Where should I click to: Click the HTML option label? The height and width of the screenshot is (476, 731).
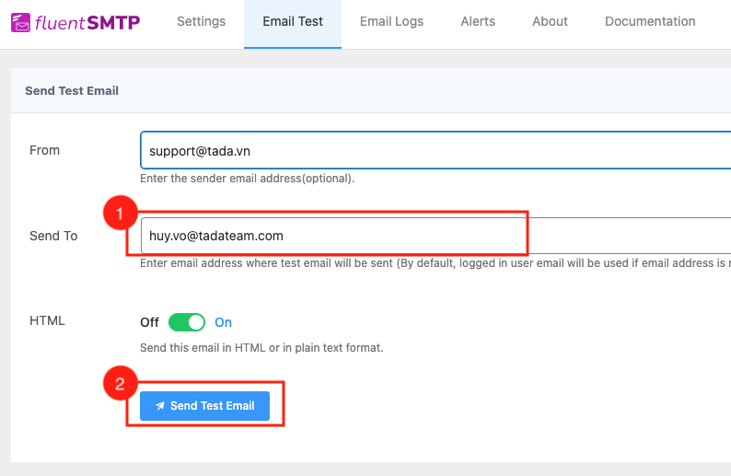[47, 321]
